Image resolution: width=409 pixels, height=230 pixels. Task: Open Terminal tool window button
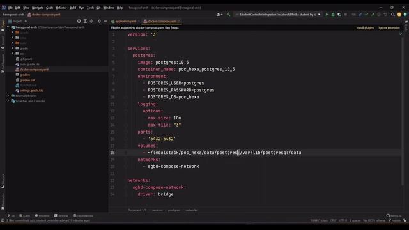pyautogui.click(x=61, y=216)
